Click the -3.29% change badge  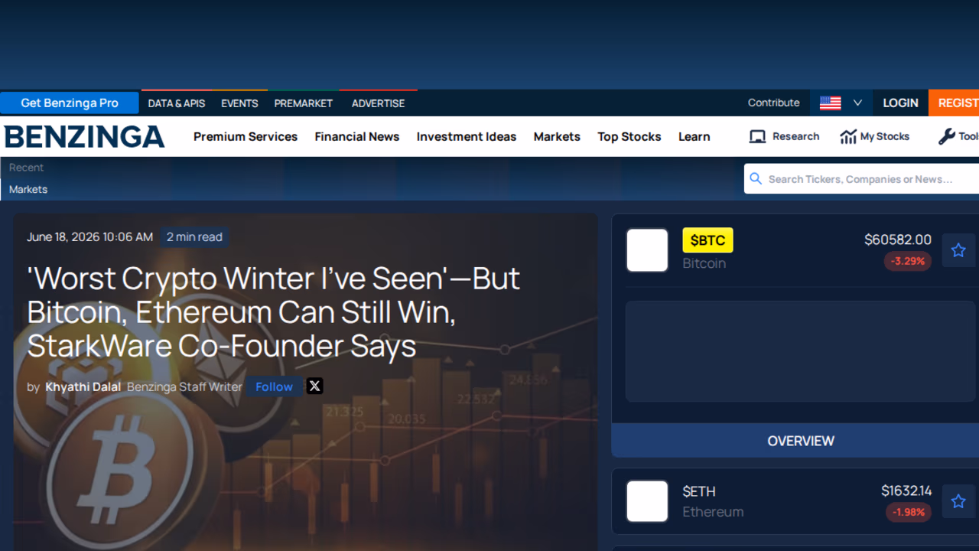point(908,261)
